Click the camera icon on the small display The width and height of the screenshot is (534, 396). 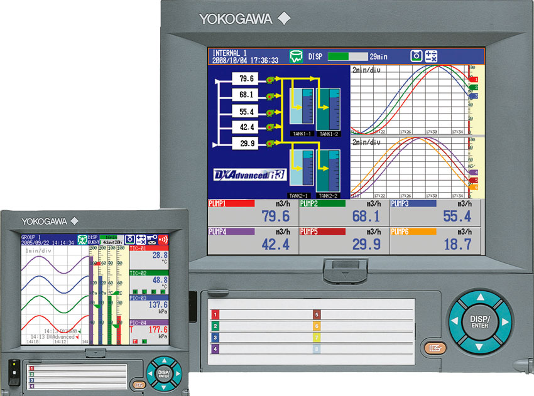coord(129,238)
